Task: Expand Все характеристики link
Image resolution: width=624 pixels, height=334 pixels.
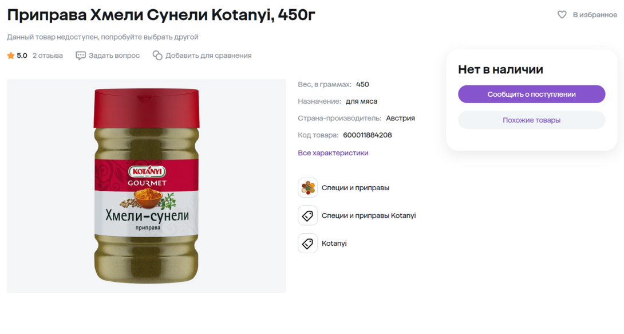Action: [x=333, y=153]
